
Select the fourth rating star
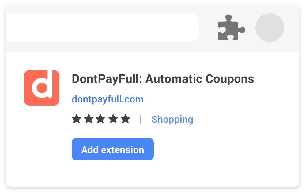coord(113,119)
